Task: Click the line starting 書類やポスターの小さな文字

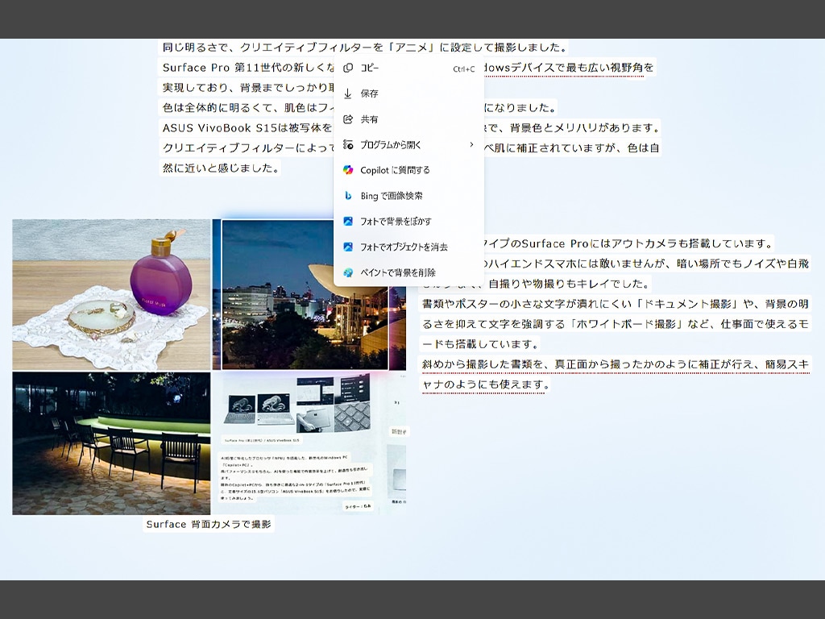Action: (x=615, y=304)
